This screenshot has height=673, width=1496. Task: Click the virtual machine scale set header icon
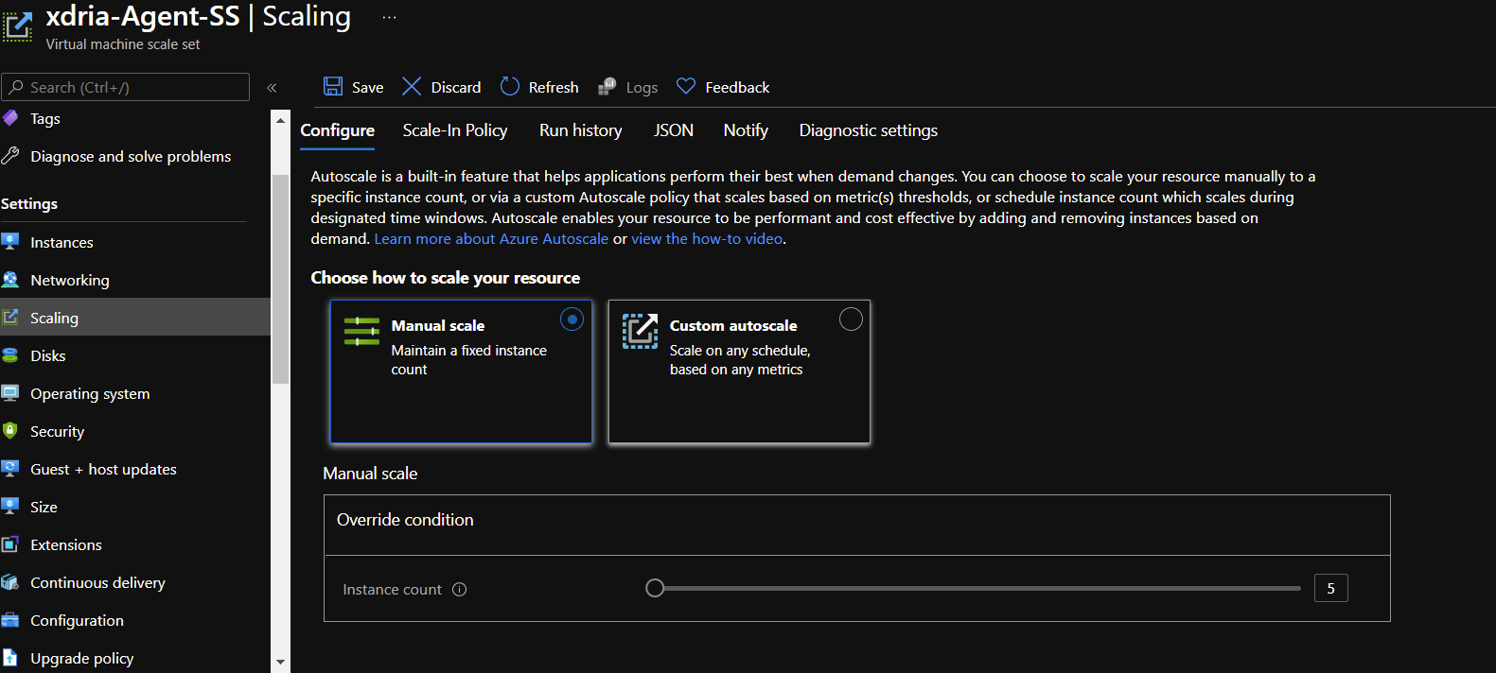pyautogui.click(x=17, y=26)
